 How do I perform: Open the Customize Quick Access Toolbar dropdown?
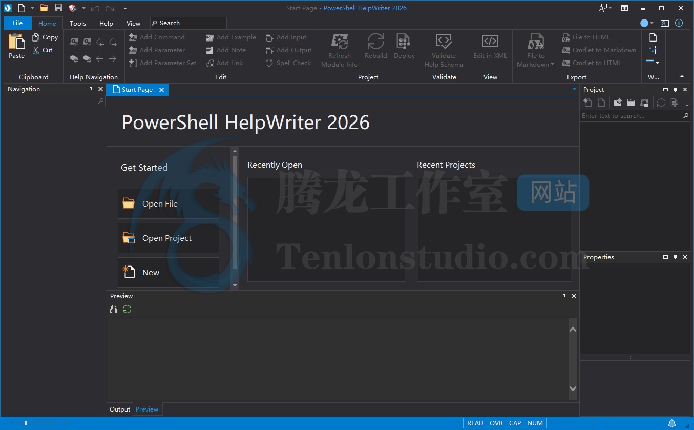[x=125, y=8]
